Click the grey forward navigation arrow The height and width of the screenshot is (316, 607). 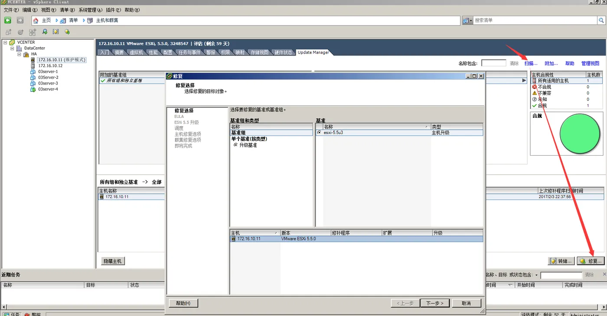20,20
